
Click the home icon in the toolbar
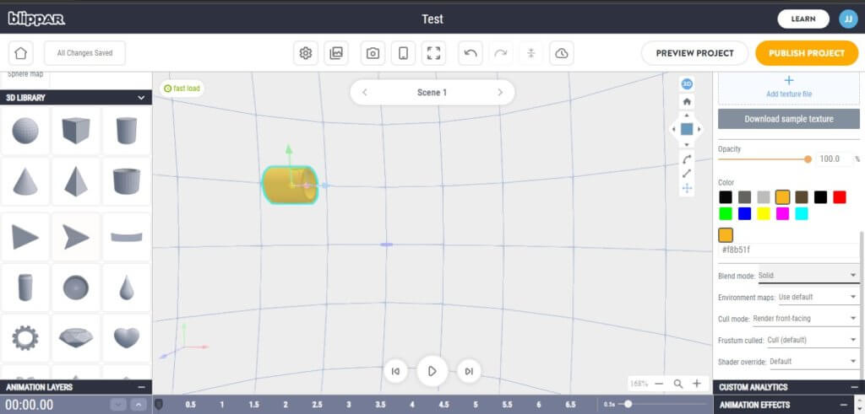pos(21,53)
